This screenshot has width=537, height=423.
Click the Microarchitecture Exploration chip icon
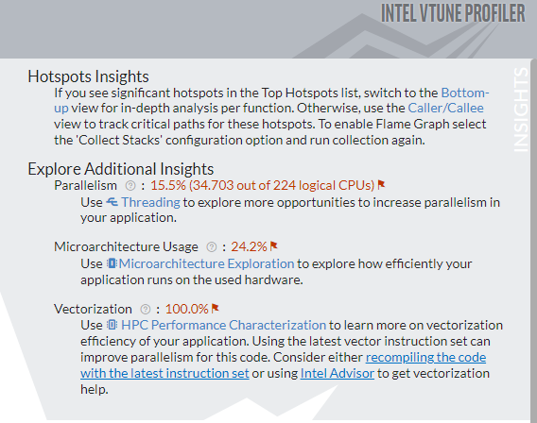pyautogui.click(x=112, y=263)
